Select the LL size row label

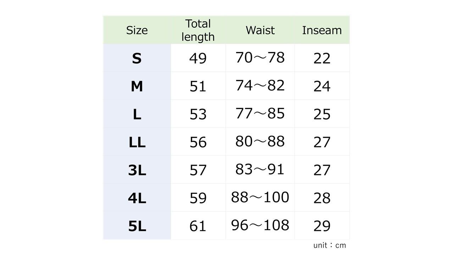[137, 142]
